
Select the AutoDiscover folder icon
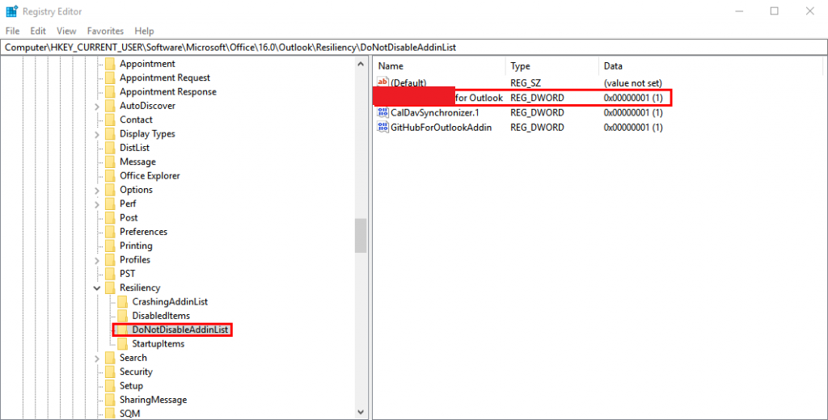tap(110, 106)
